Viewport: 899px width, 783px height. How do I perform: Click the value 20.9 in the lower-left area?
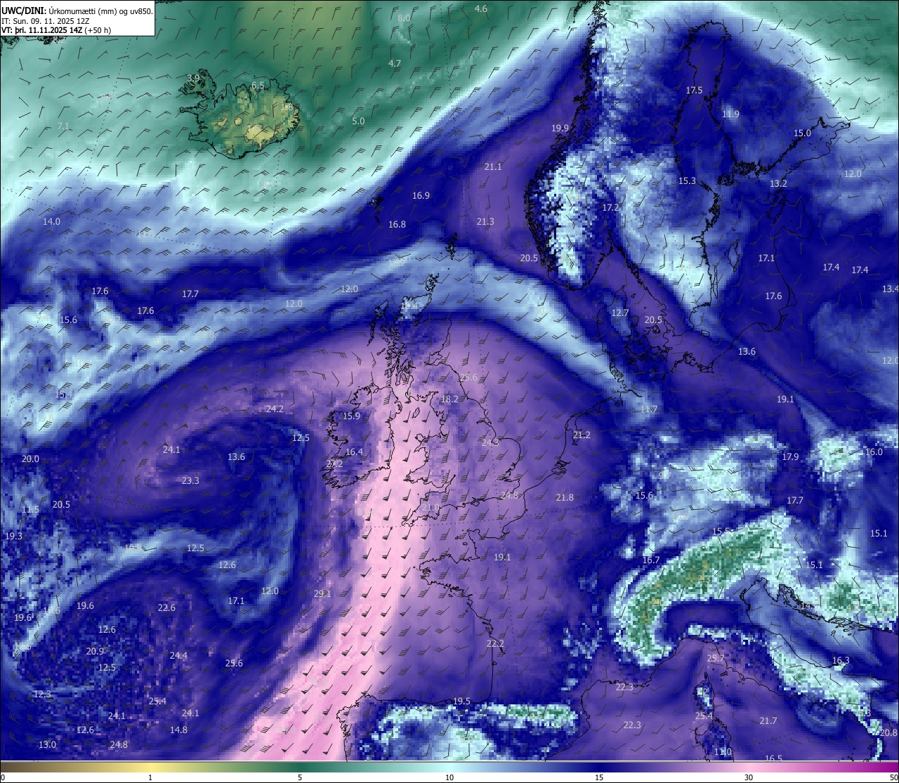(95, 651)
